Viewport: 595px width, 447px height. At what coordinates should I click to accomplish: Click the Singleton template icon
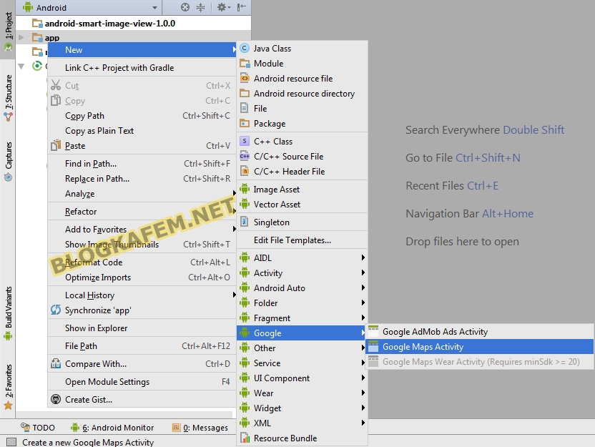(x=245, y=222)
